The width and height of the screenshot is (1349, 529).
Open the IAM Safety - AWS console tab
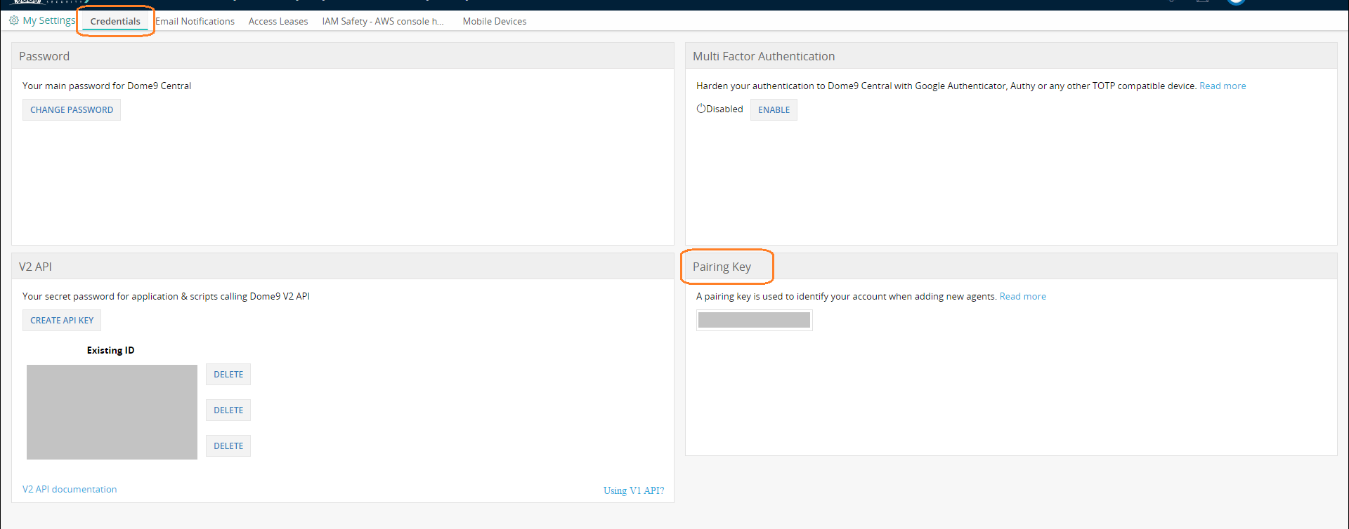coord(383,21)
